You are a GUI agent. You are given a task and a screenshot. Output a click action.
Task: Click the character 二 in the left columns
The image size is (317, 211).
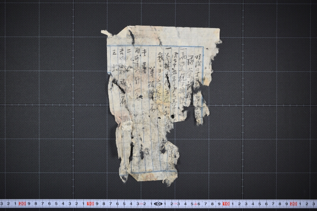pos(128,51)
